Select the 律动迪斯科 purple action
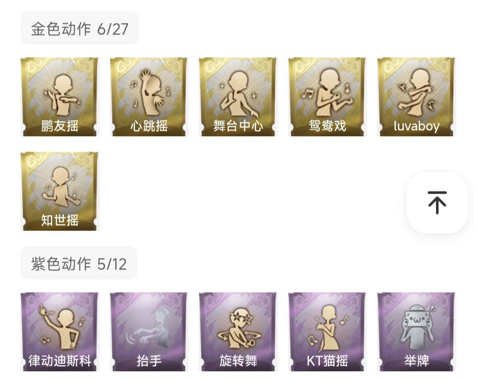Image resolution: width=478 pixels, height=380 pixels. click(59, 332)
